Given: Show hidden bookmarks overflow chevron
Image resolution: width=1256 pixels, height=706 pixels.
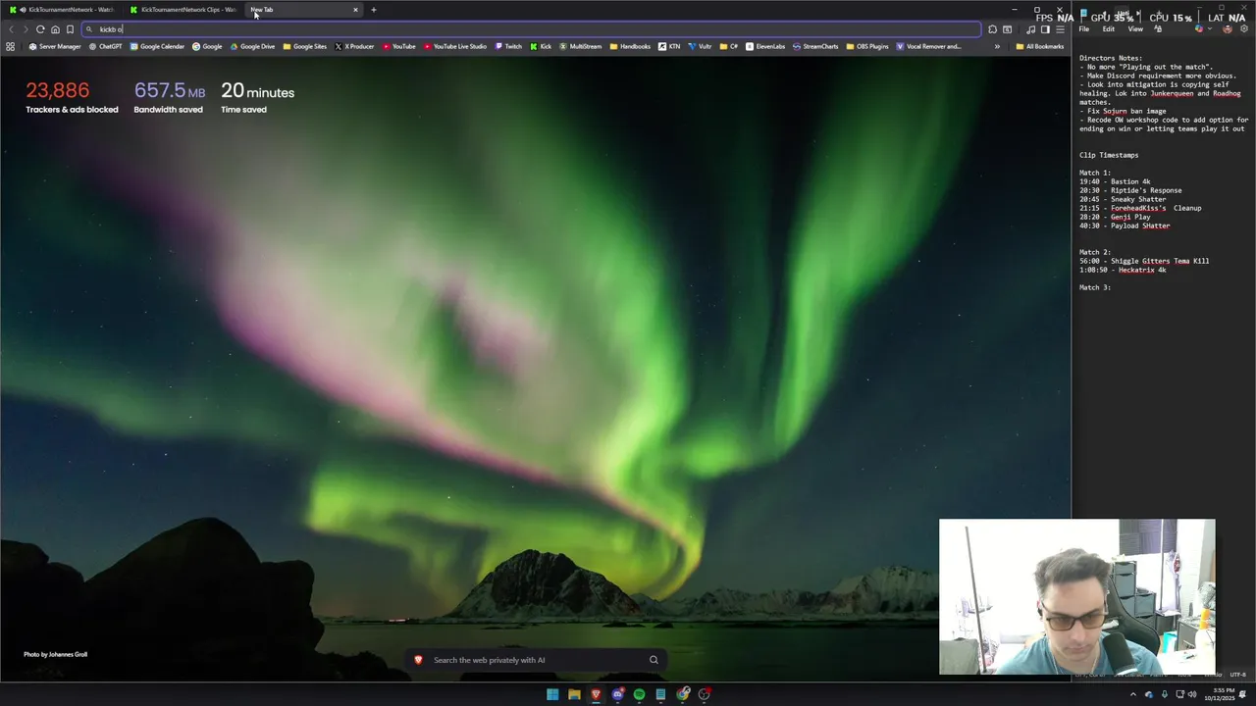Looking at the screenshot, I should pos(997,46).
